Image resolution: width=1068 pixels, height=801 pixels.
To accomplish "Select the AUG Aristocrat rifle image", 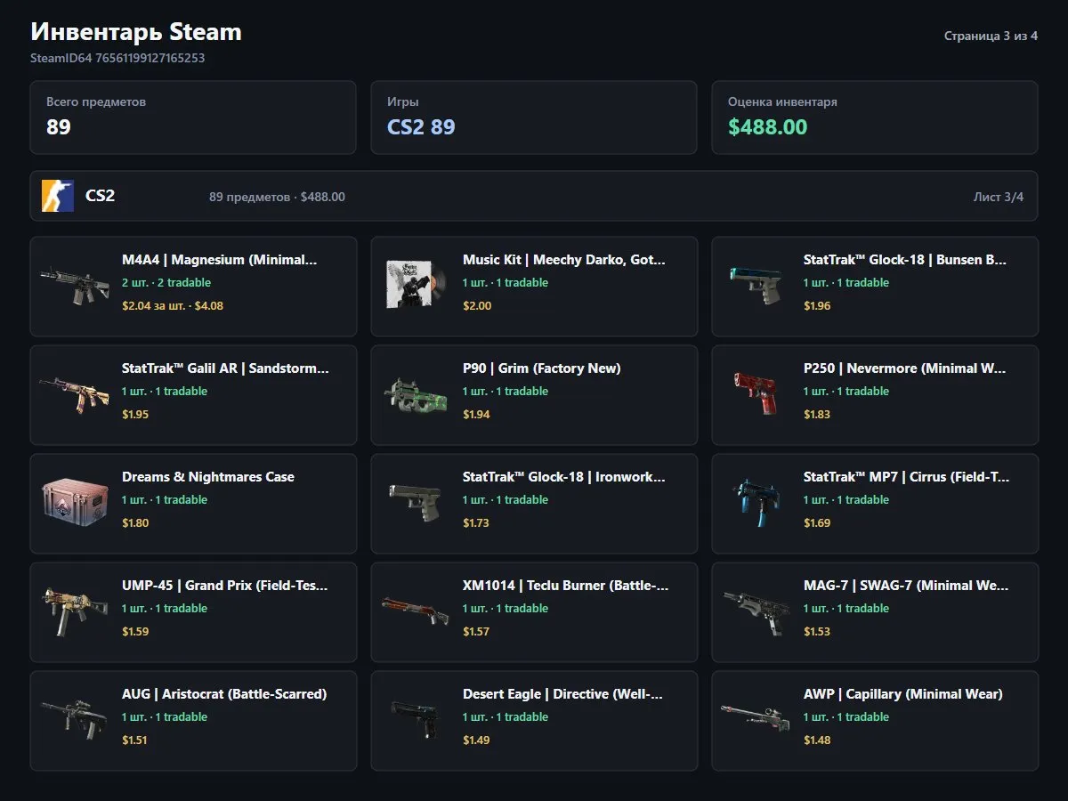I will (x=74, y=719).
